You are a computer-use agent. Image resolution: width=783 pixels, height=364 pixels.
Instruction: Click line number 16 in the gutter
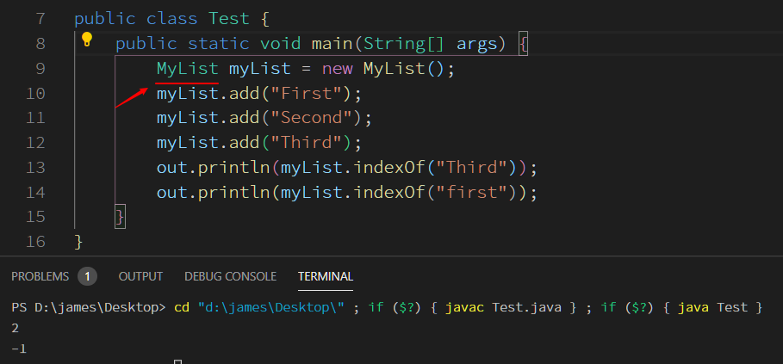(36, 242)
